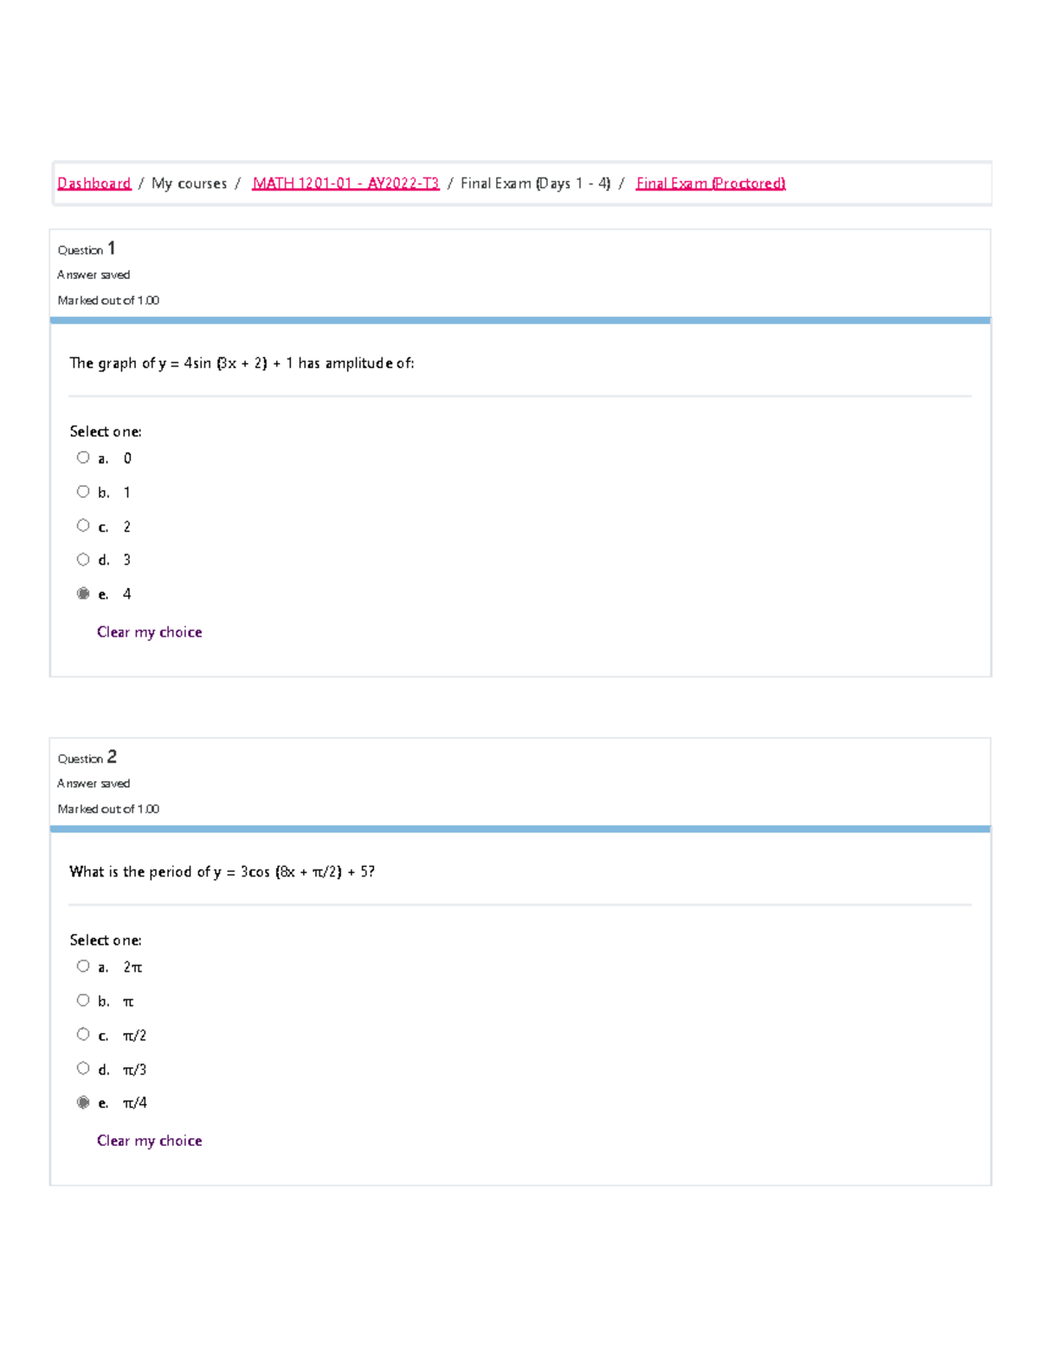The image size is (1039, 1345).
Task: Click the Question 1 header label
Action: [85, 249]
